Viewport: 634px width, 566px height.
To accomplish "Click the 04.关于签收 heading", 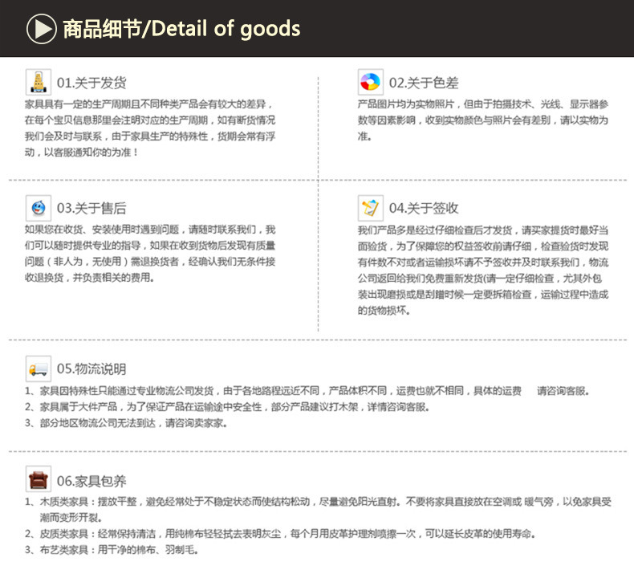I will (x=424, y=209).
